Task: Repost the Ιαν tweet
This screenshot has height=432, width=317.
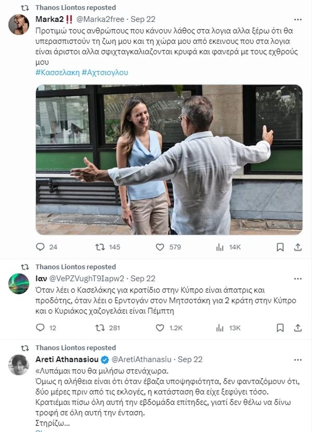Action: tap(100, 327)
